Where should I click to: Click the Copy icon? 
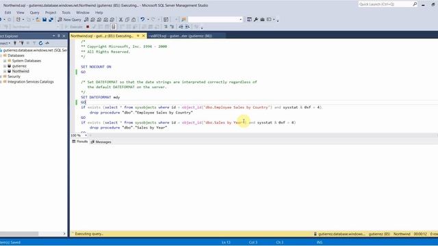127,20
